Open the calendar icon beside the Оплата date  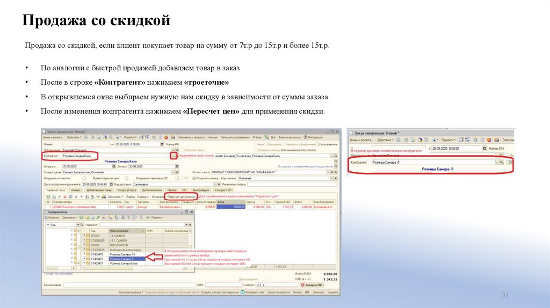177,166
